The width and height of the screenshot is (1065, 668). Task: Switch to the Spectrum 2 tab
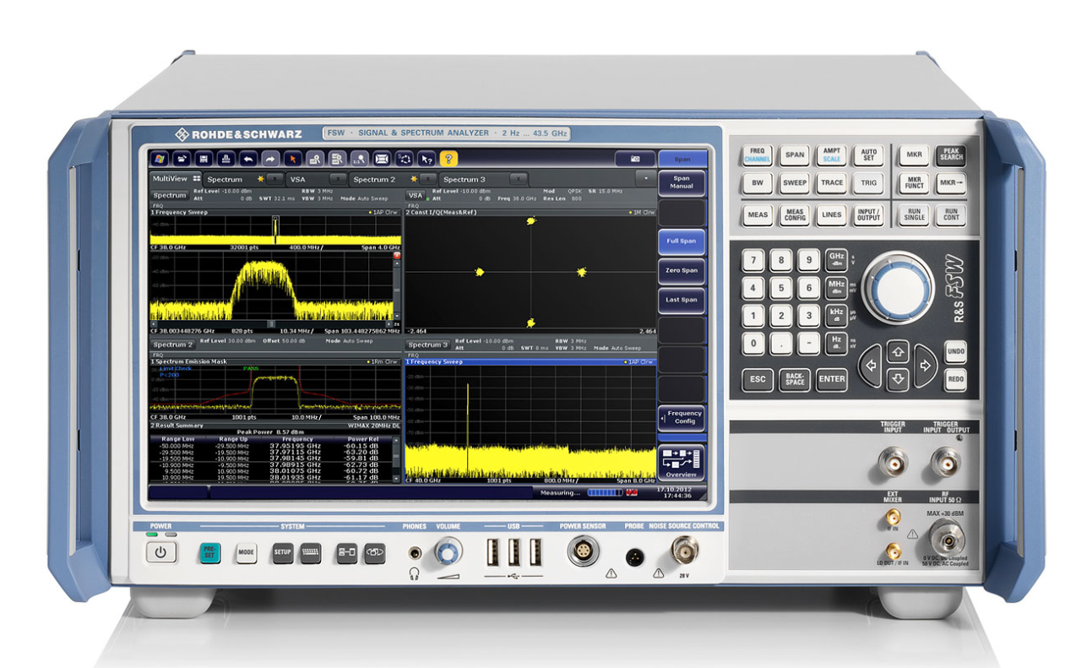pos(374,179)
